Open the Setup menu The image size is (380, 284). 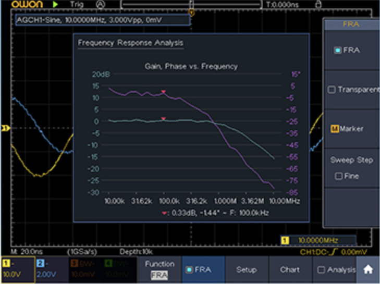coord(246,269)
